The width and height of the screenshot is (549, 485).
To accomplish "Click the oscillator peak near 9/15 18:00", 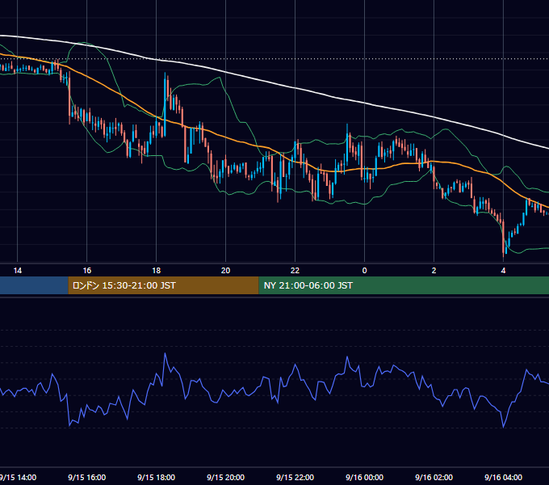I will 166,353.
